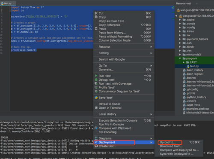
Task: Select .viminfo file in tree
Action: [x=191, y=101]
